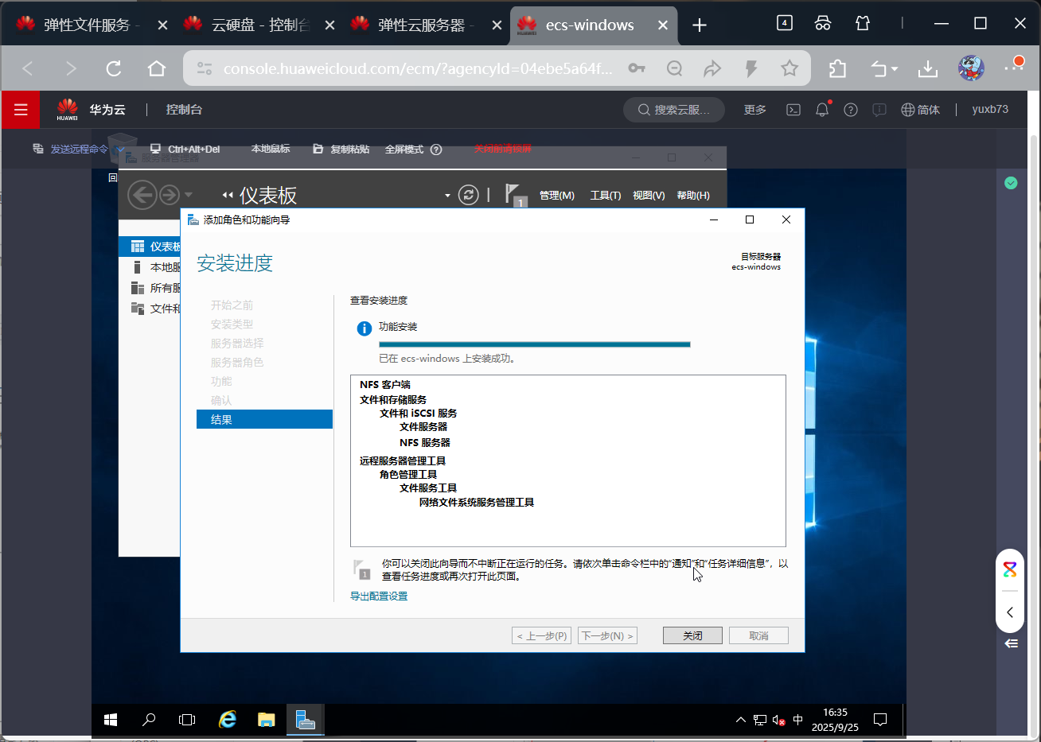The width and height of the screenshot is (1041, 742).
Task: Refresh the Server Manager dashboard
Action: pyautogui.click(x=469, y=195)
